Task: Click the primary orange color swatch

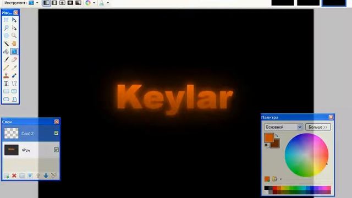Action: tap(269, 137)
